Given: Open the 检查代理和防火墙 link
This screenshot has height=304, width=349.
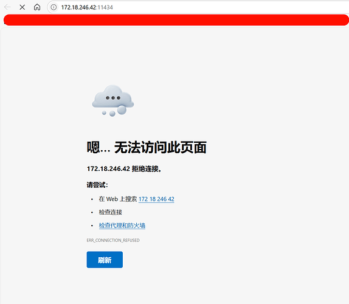Looking at the screenshot, I should point(122,226).
